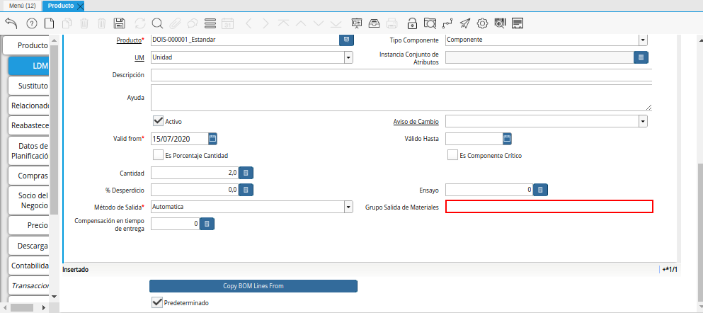Check Es Componente Crítico box

pos(452,155)
